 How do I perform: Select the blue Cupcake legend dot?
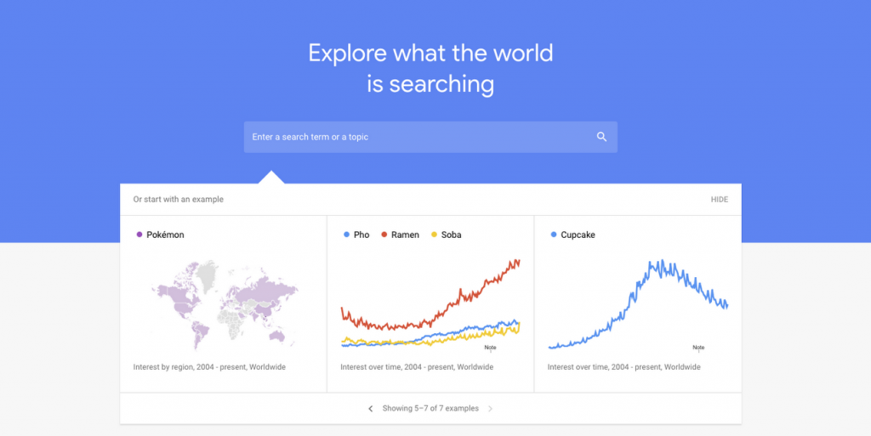pos(553,235)
